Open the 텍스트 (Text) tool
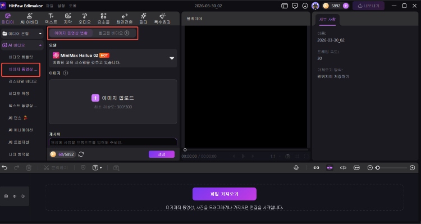Image resolution: width=421 pixels, height=224 pixels. click(x=51, y=19)
